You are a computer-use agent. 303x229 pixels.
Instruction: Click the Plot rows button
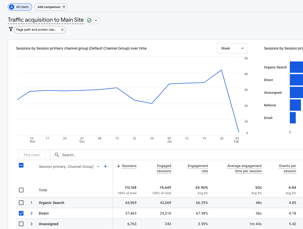click(x=32, y=155)
